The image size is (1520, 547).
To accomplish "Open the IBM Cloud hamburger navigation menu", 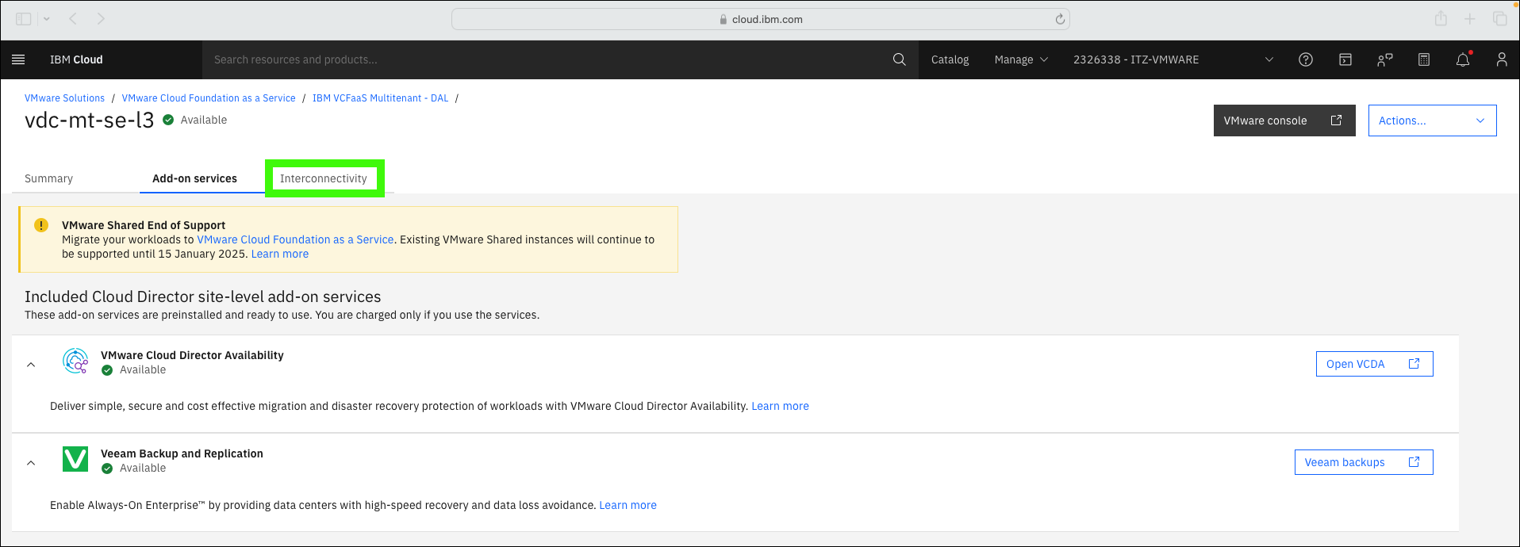I will click(x=18, y=59).
